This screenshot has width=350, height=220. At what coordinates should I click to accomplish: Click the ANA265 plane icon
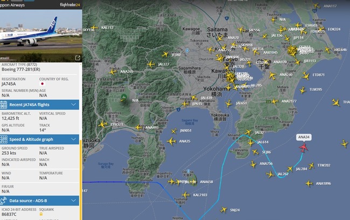113,72
